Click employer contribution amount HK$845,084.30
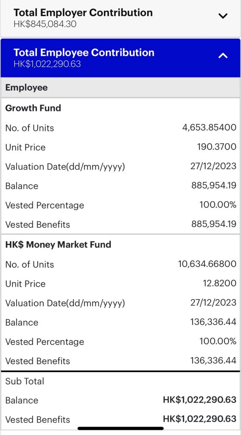 [45, 24]
